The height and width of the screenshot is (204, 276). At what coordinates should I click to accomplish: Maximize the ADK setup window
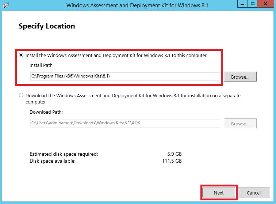pos(252,4)
